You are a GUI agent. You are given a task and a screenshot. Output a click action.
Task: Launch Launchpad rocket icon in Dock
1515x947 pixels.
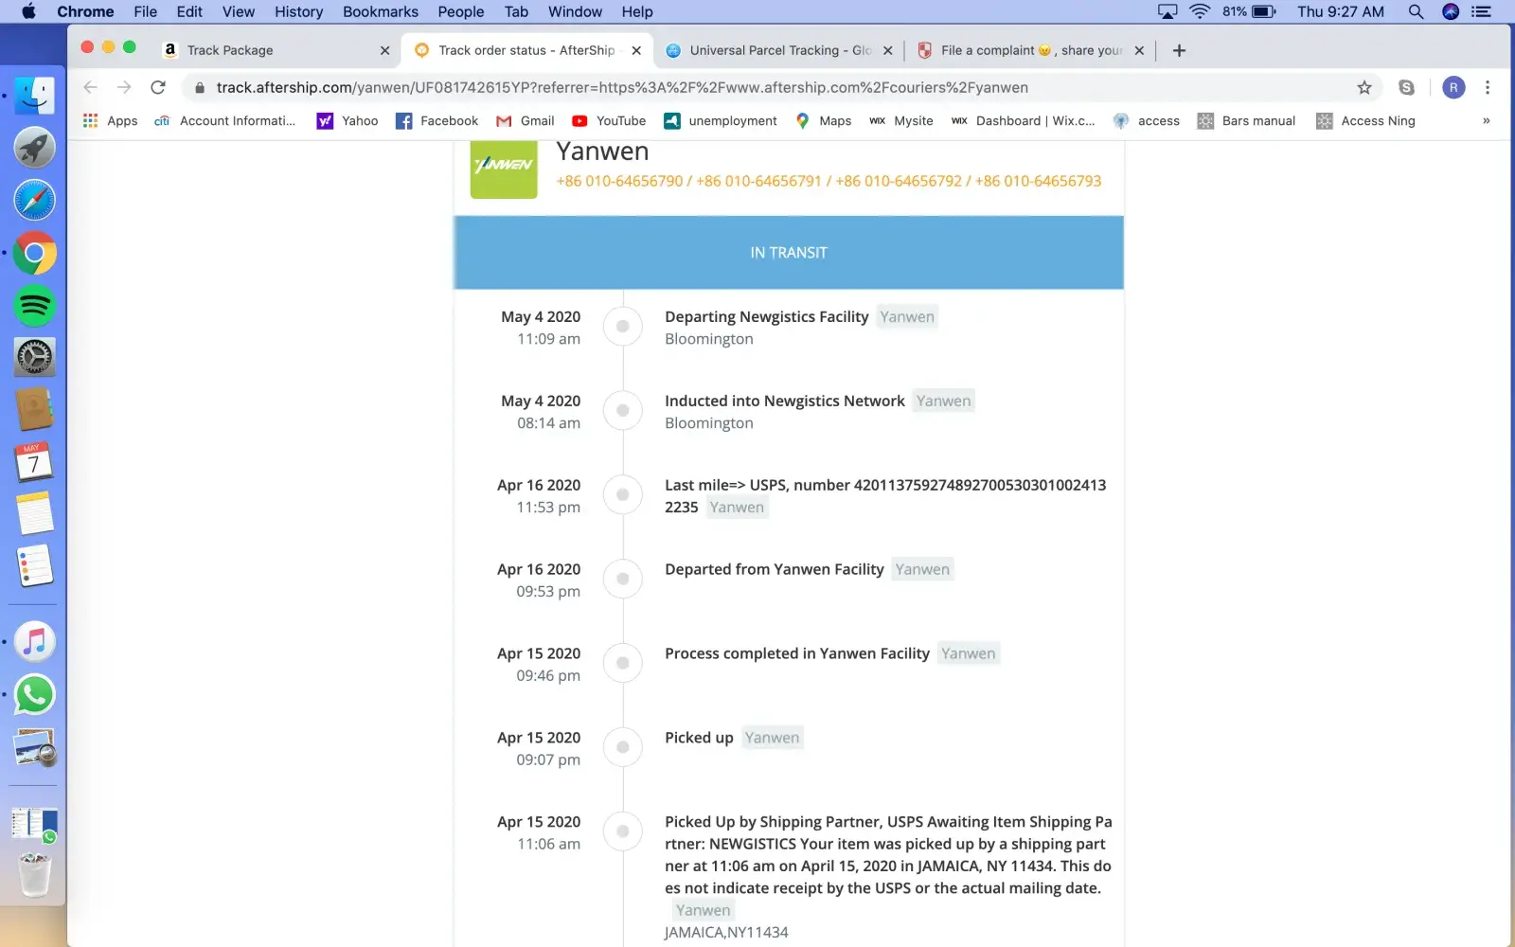(34, 148)
